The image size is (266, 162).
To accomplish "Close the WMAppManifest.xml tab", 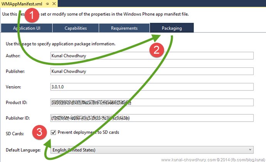I will click(x=54, y=3).
